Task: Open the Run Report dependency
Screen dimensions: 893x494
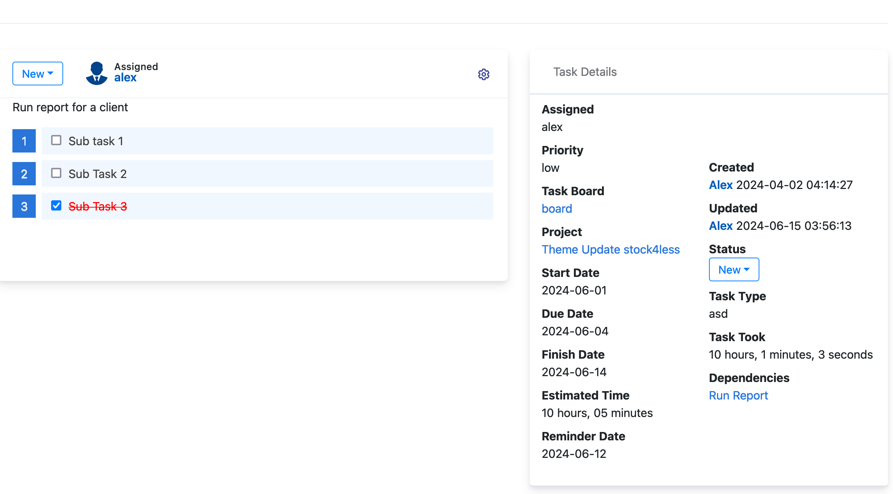Action: (738, 395)
